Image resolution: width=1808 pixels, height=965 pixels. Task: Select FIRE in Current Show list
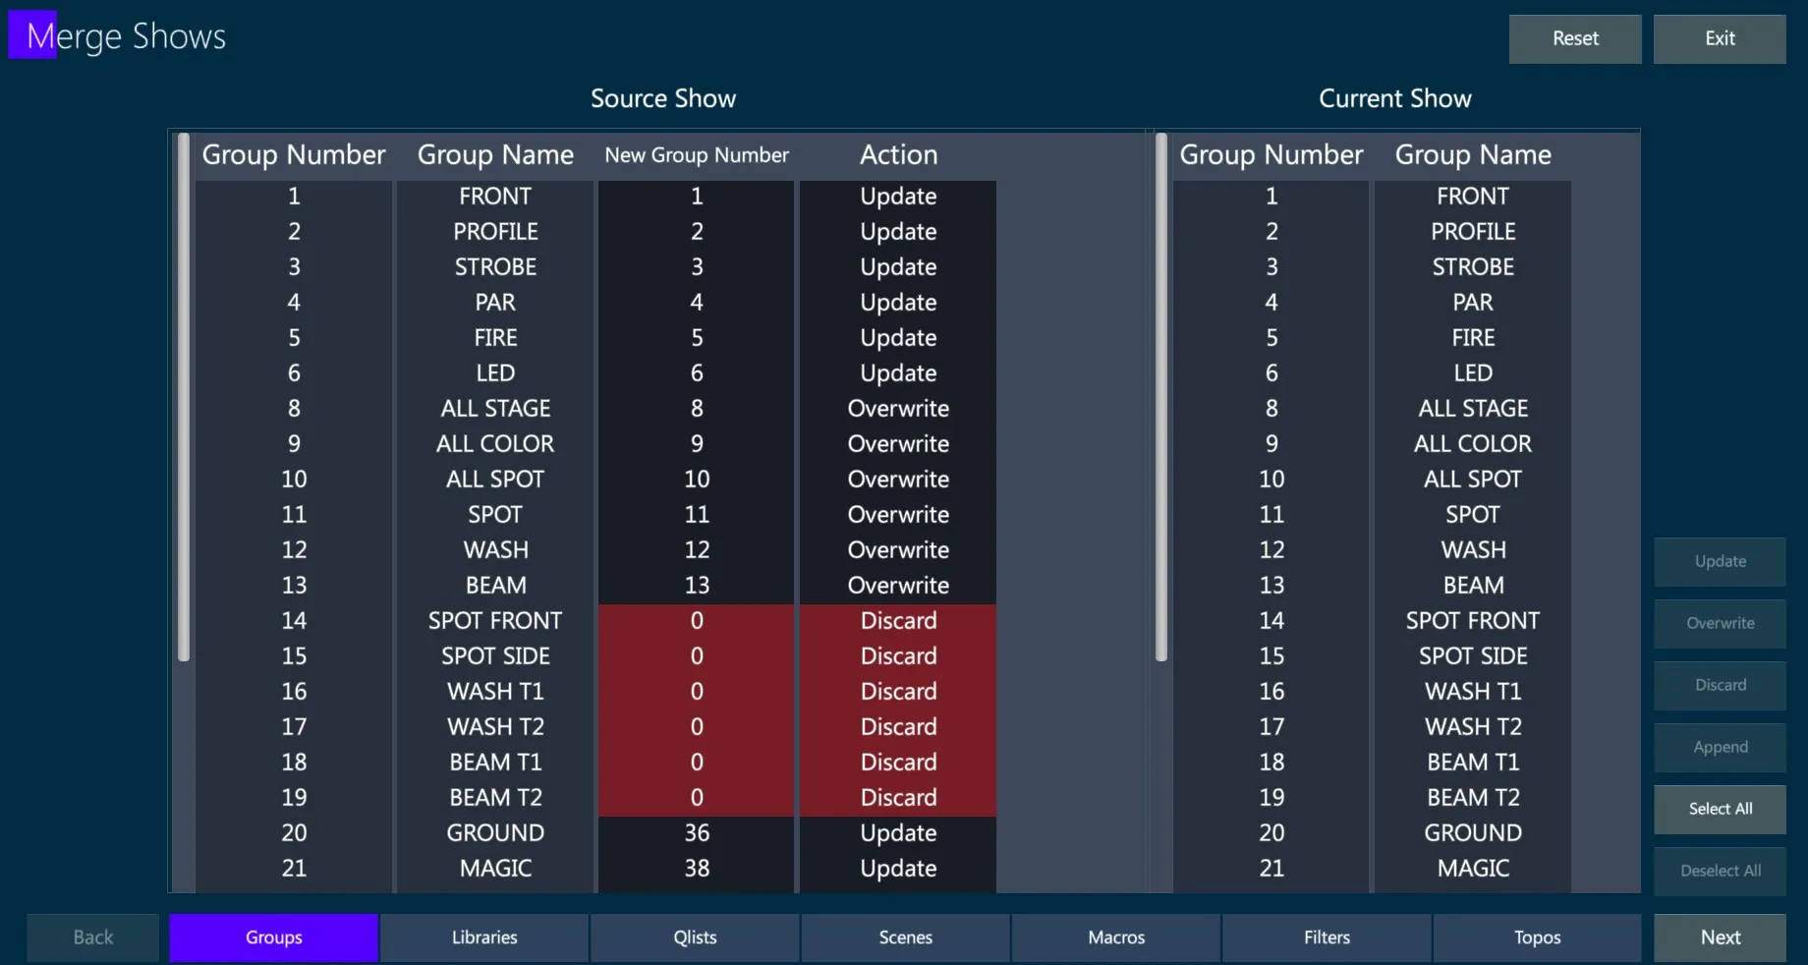point(1473,338)
